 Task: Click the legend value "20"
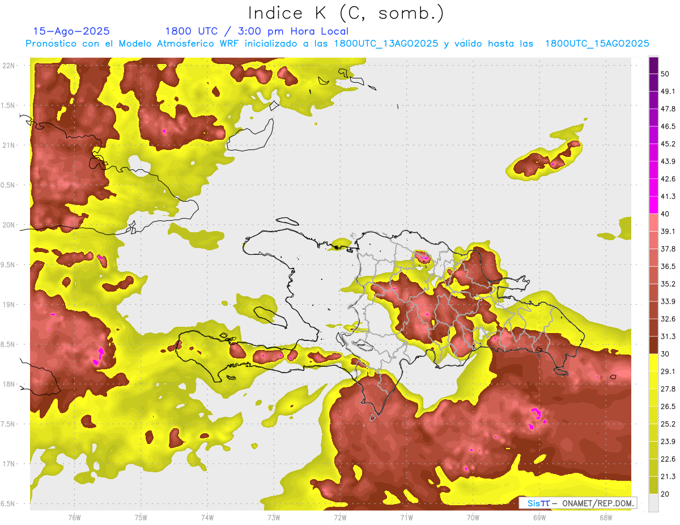click(665, 494)
